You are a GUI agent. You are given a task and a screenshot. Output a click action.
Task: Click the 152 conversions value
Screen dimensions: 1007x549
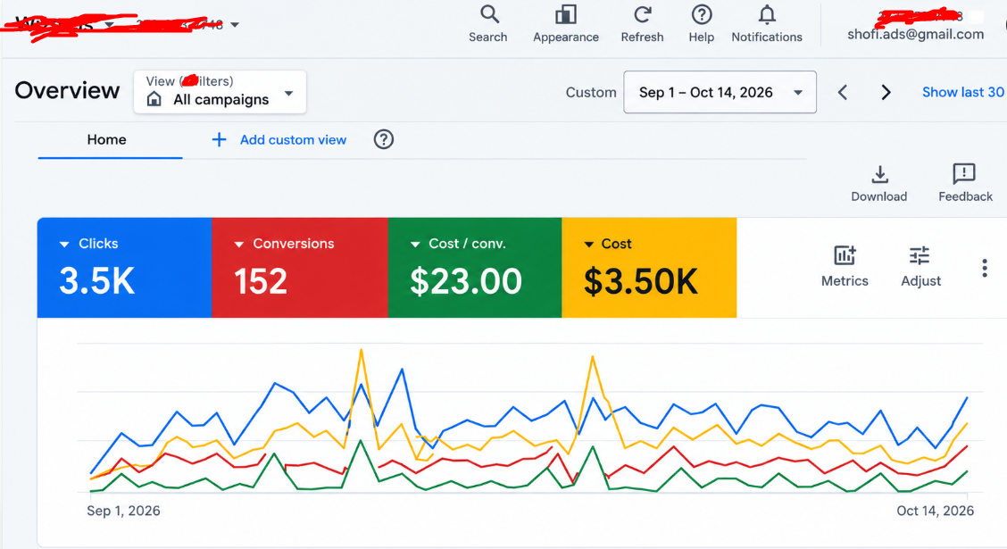point(260,281)
